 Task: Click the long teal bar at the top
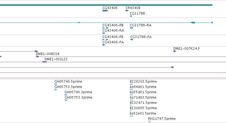[x=106, y=5]
